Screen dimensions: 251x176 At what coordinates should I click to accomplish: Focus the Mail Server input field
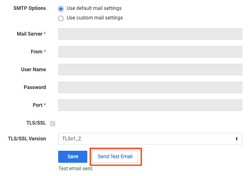pyautogui.click(x=150, y=34)
